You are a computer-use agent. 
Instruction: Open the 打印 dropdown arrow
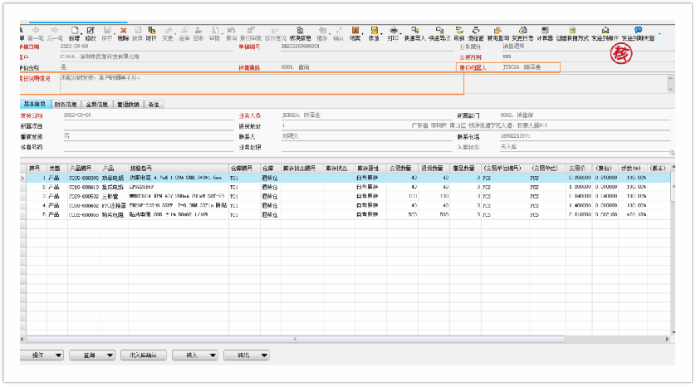tap(400, 34)
